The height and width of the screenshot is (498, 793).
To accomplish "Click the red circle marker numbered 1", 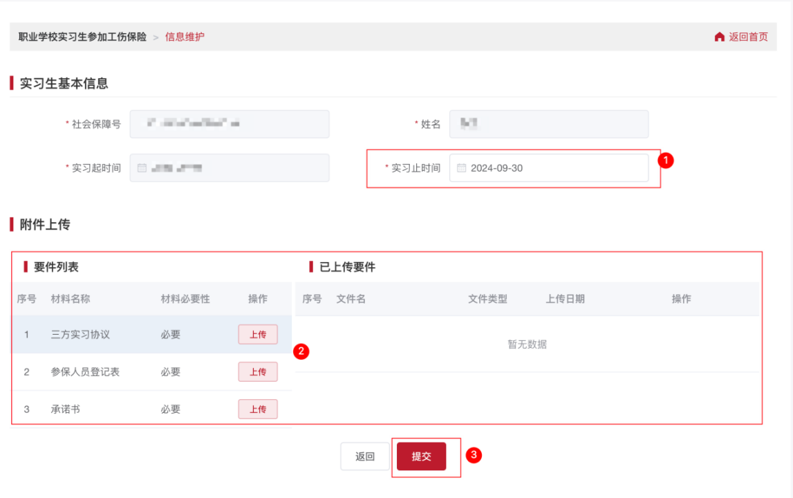I will [x=665, y=160].
